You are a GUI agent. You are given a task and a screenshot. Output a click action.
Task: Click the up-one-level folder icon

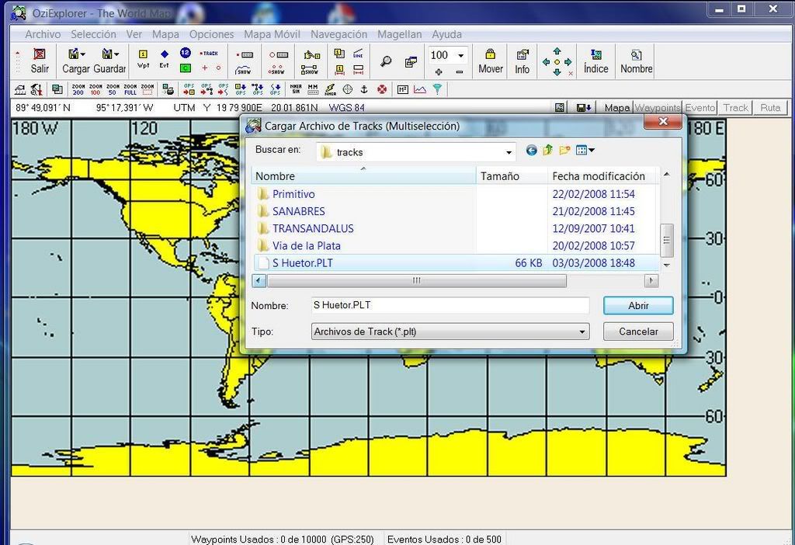[547, 150]
